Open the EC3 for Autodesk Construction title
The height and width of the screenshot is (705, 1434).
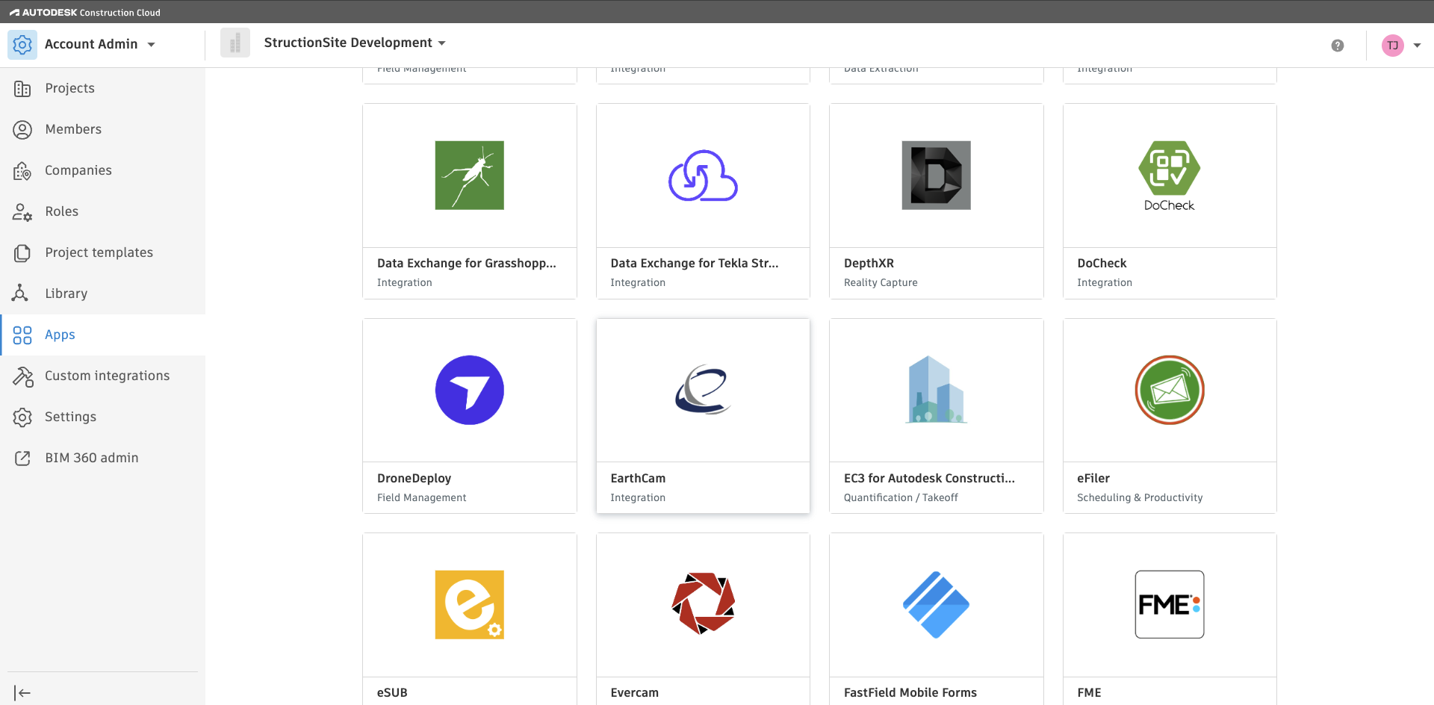[929, 478]
